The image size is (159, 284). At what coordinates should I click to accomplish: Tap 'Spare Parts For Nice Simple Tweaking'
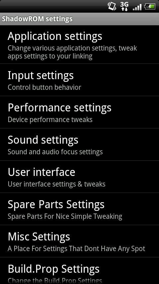tap(65, 216)
